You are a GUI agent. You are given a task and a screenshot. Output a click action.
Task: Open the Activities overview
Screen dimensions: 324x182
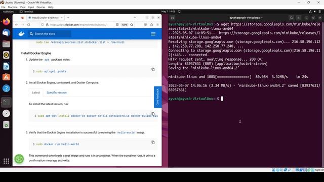click(8, 12)
